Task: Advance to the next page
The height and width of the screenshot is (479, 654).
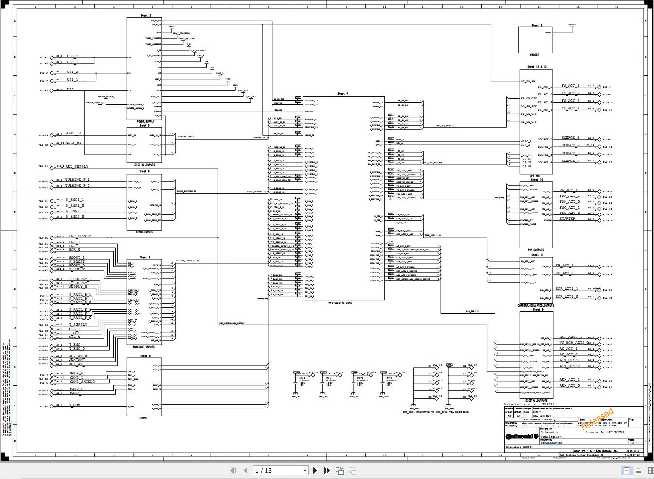Action: pyautogui.click(x=315, y=470)
